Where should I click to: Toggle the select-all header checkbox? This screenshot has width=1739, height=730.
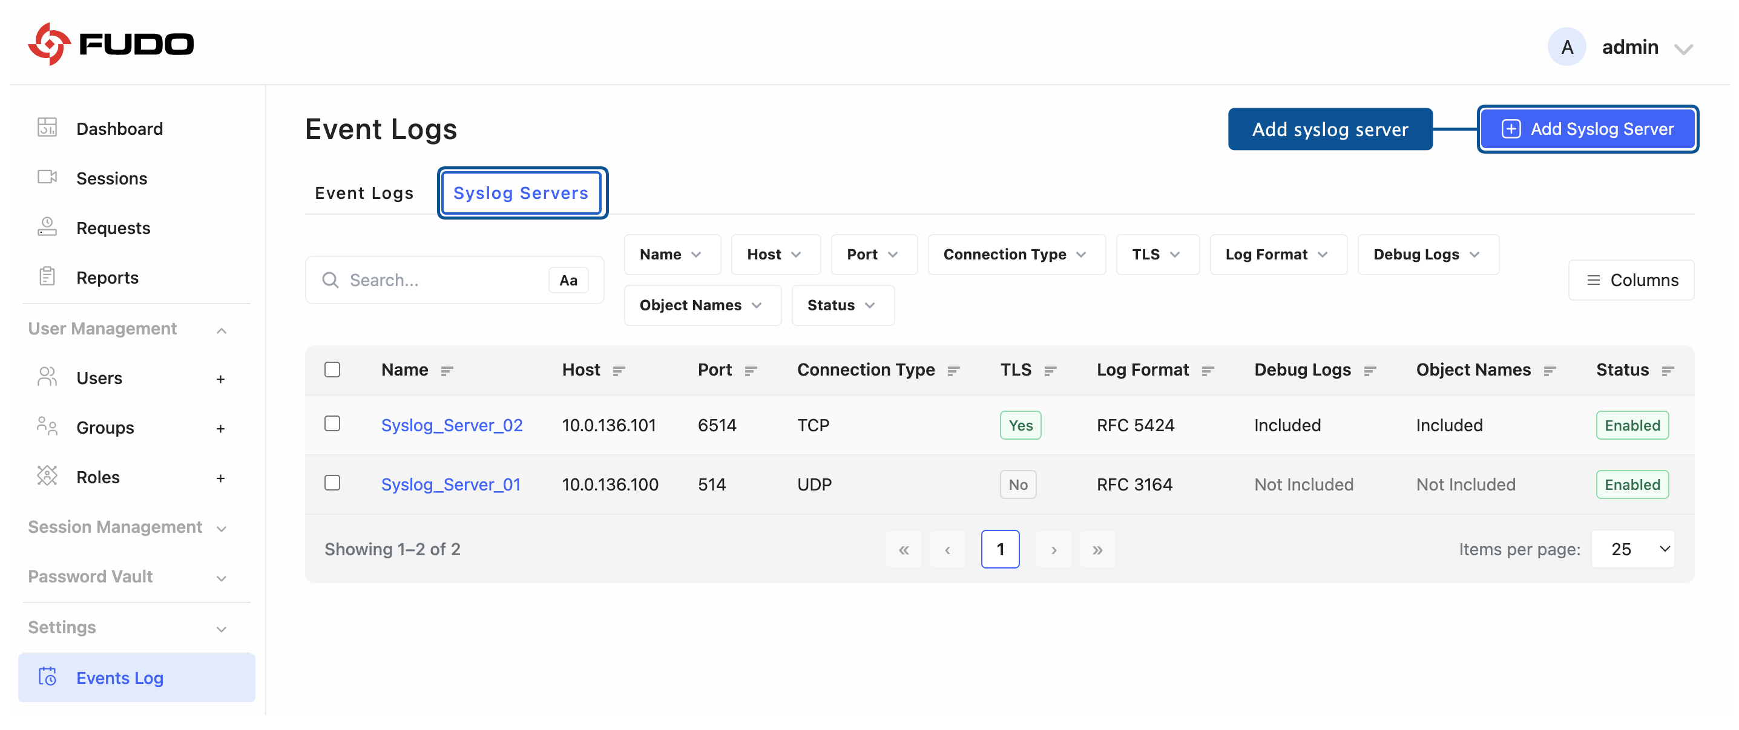[332, 370]
